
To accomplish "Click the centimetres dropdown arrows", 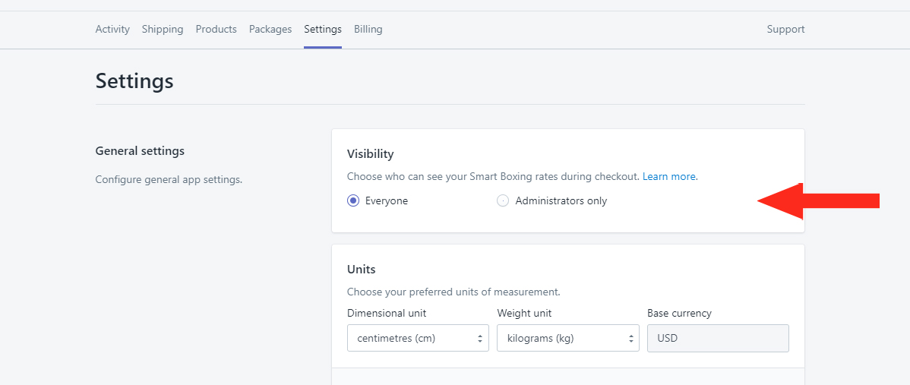I will 479,339.
